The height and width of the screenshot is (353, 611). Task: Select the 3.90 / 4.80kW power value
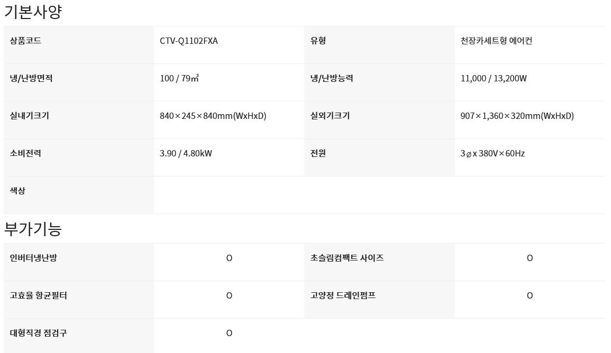coord(186,154)
